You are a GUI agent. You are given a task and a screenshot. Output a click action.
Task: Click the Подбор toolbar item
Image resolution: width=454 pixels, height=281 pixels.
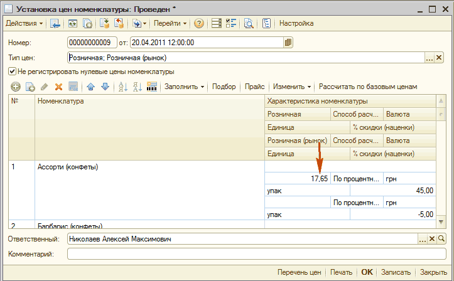(224, 87)
